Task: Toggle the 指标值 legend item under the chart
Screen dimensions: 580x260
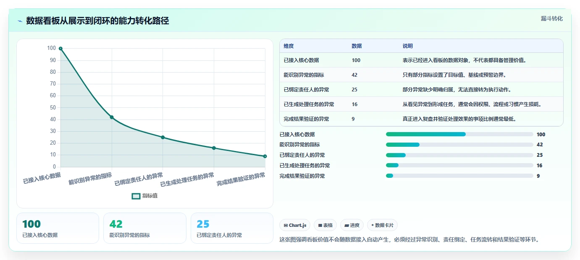Action: pyautogui.click(x=145, y=196)
